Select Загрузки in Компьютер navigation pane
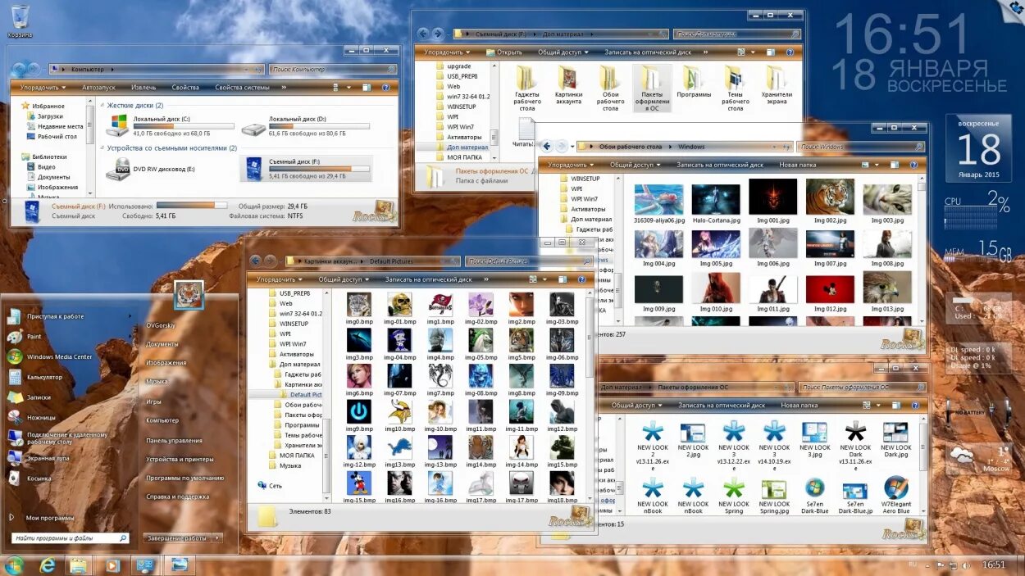The image size is (1025, 576). [43, 116]
